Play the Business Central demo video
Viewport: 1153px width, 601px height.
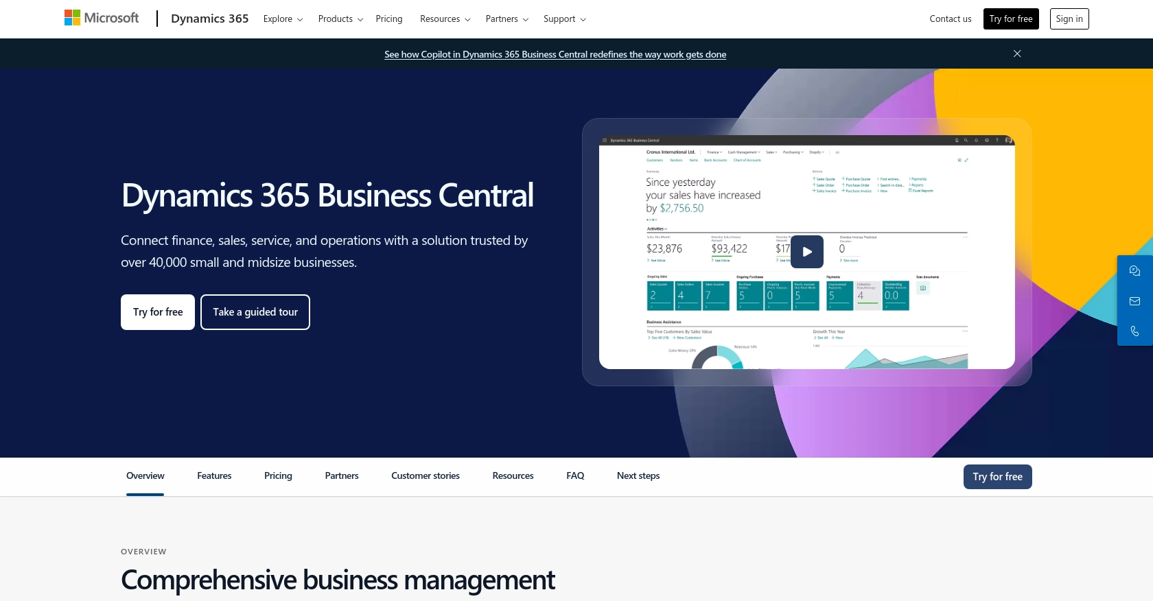(x=807, y=252)
